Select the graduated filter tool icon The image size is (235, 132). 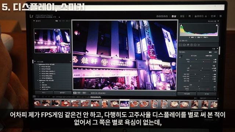pos(192,45)
